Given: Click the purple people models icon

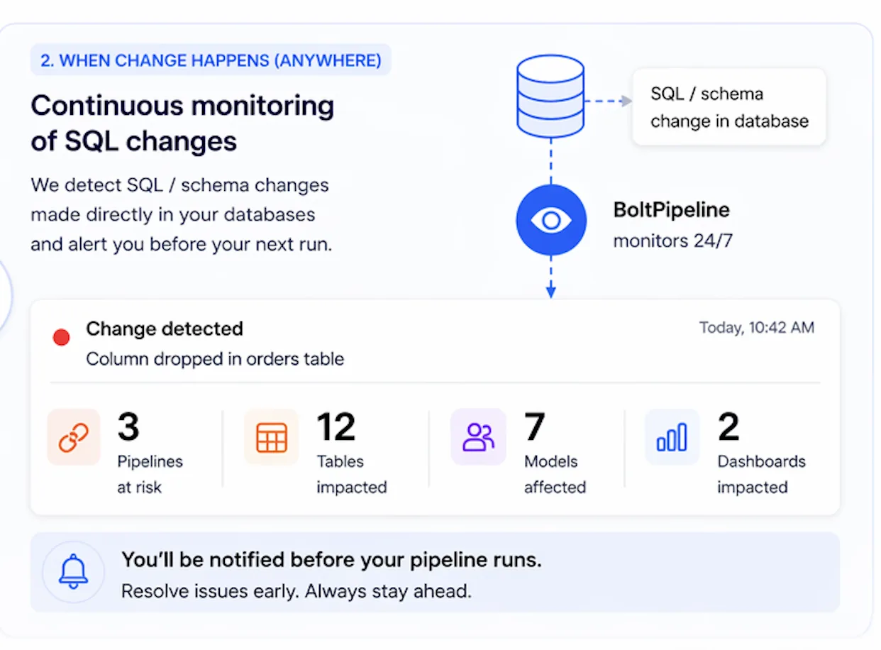Looking at the screenshot, I should (478, 437).
